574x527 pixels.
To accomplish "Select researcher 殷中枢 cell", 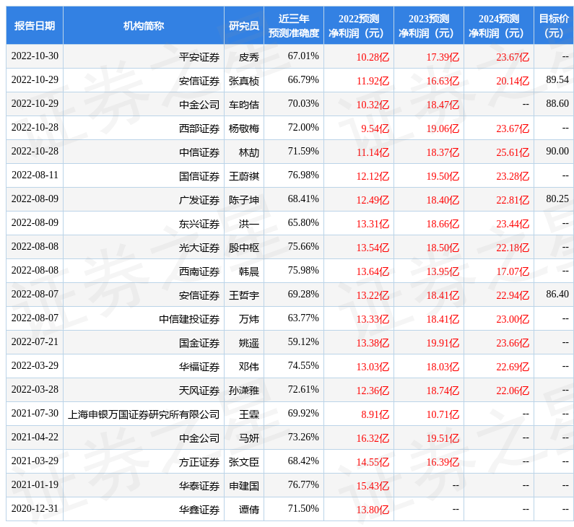I will click(244, 248).
